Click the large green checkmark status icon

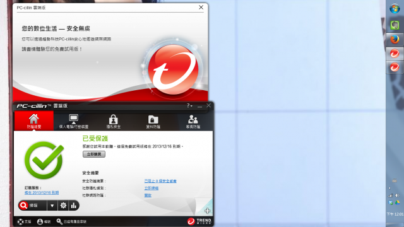44,160
